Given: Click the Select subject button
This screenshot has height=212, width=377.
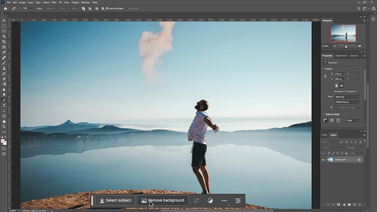Looking at the screenshot, I should [116, 200].
